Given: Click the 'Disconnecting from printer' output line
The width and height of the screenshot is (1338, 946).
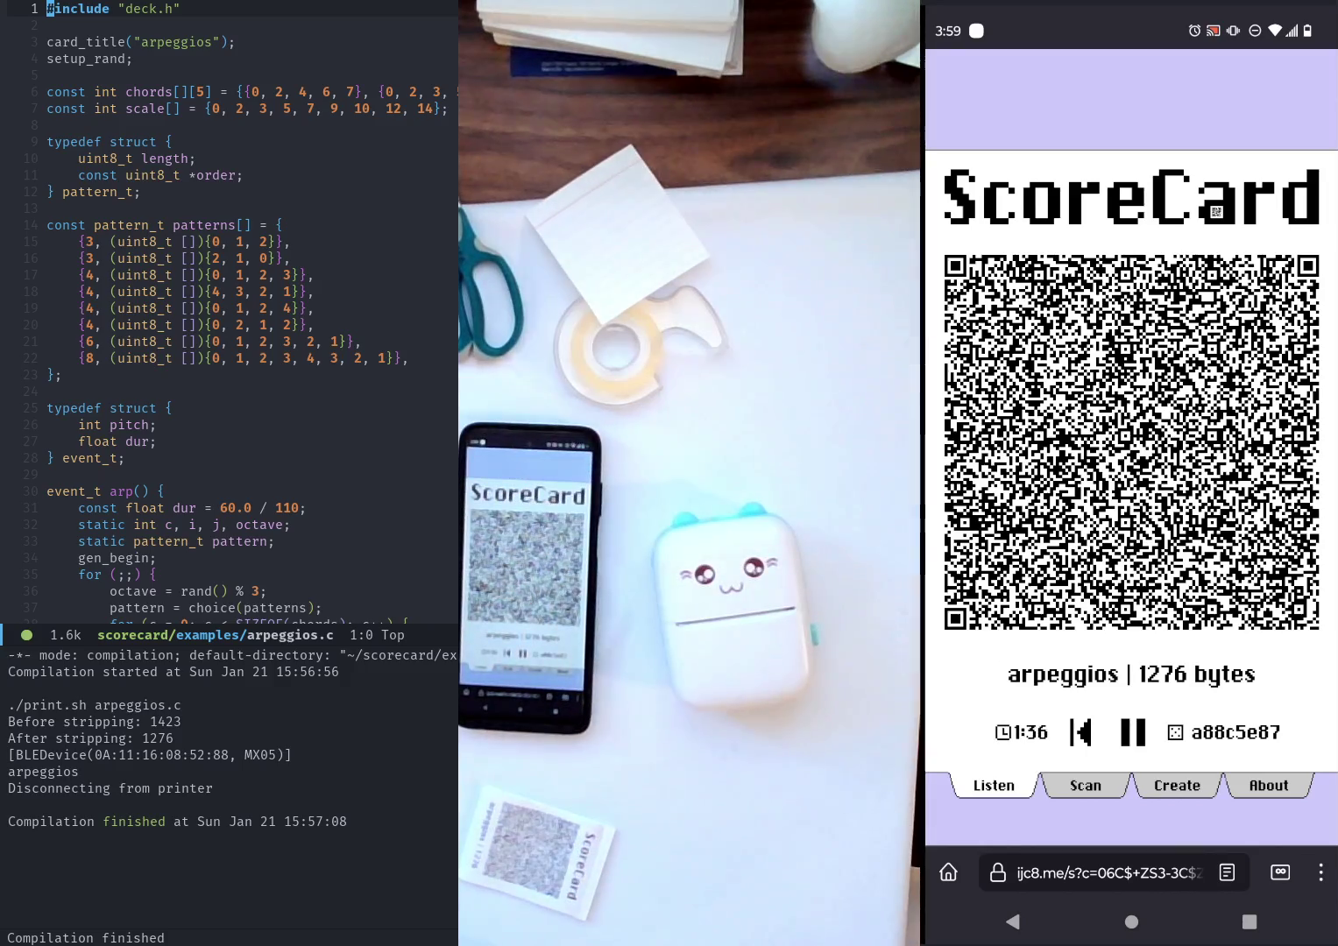Looking at the screenshot, I should pyautogui.click(x=110, y=788).
